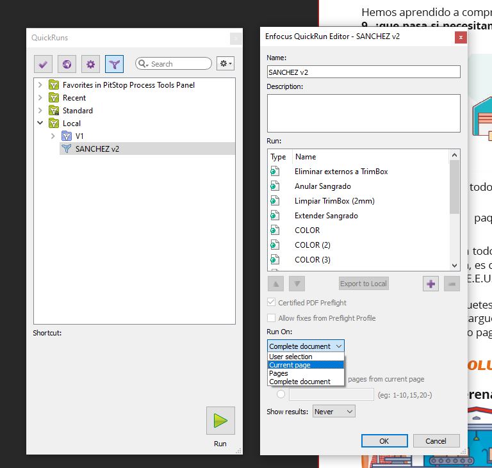
Task: Click the Cancel button
Action: (436, 440)
